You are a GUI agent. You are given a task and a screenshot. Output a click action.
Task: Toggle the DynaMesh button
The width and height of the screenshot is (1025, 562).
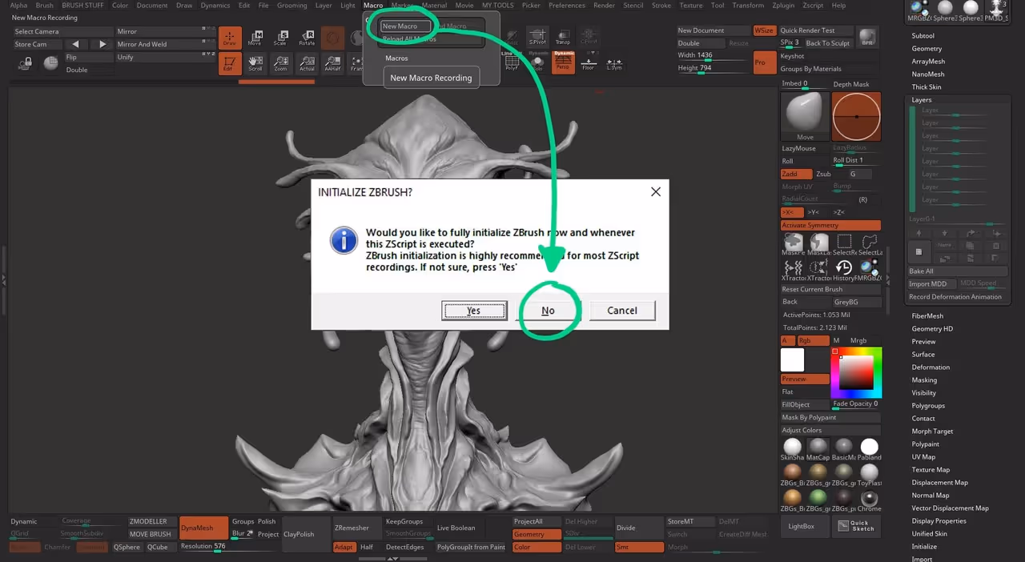[x=203, y=528]
